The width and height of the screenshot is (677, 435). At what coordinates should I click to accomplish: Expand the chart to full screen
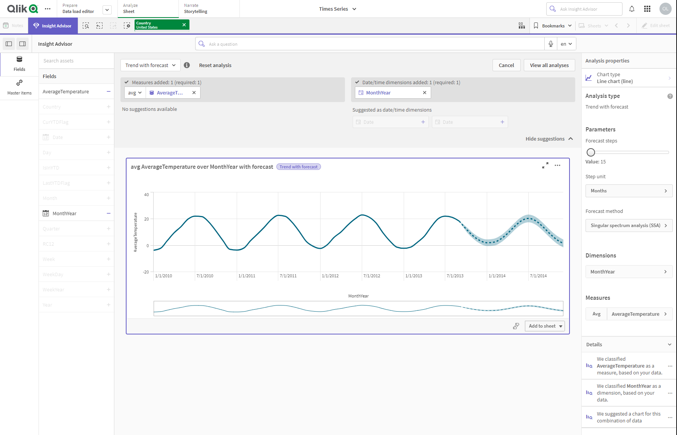[545, 165]
